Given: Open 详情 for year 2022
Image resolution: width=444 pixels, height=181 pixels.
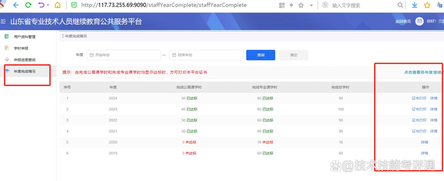Looking at the screenshot, I should [x=434, y=120].
